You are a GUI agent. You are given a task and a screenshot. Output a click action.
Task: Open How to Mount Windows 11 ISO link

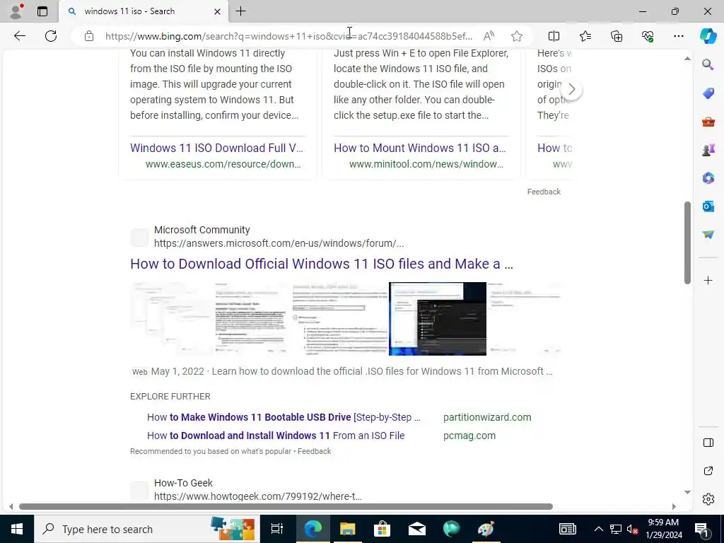coord(420,148)
